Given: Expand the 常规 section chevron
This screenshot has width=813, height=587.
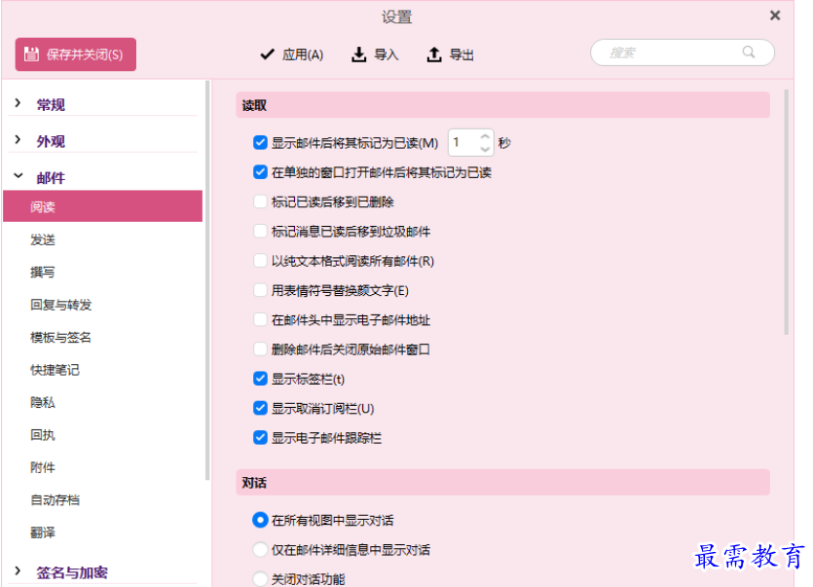Looking at the screenshot, I should coord(18,102).
